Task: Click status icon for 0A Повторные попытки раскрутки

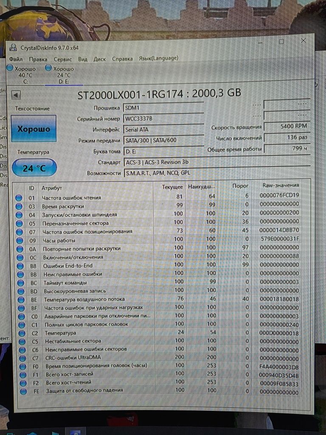Action: [x=20, y=249]
